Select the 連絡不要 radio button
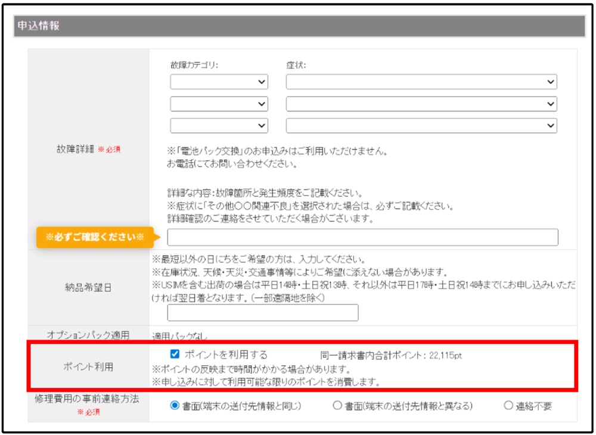This screenshot has width=596, height=435. [x=508, y=406]
